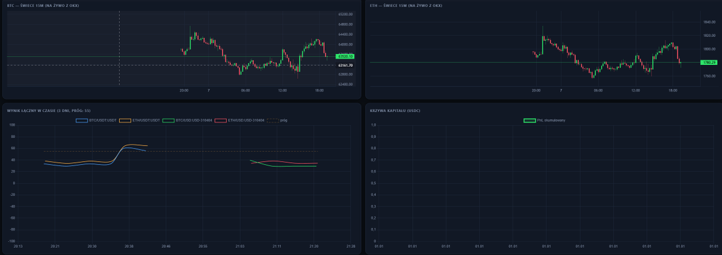
Task: Click the 65200.00 label on BTC price scale
Action: click(345, 14)
